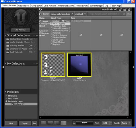Viewport: 136px width, 128px height.
Task: Select the Unloaded radio button
Action: (x=40, y=33)
